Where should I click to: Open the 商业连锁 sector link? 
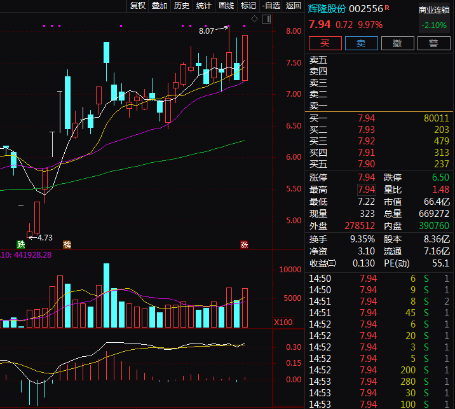(x=434, y=10)
